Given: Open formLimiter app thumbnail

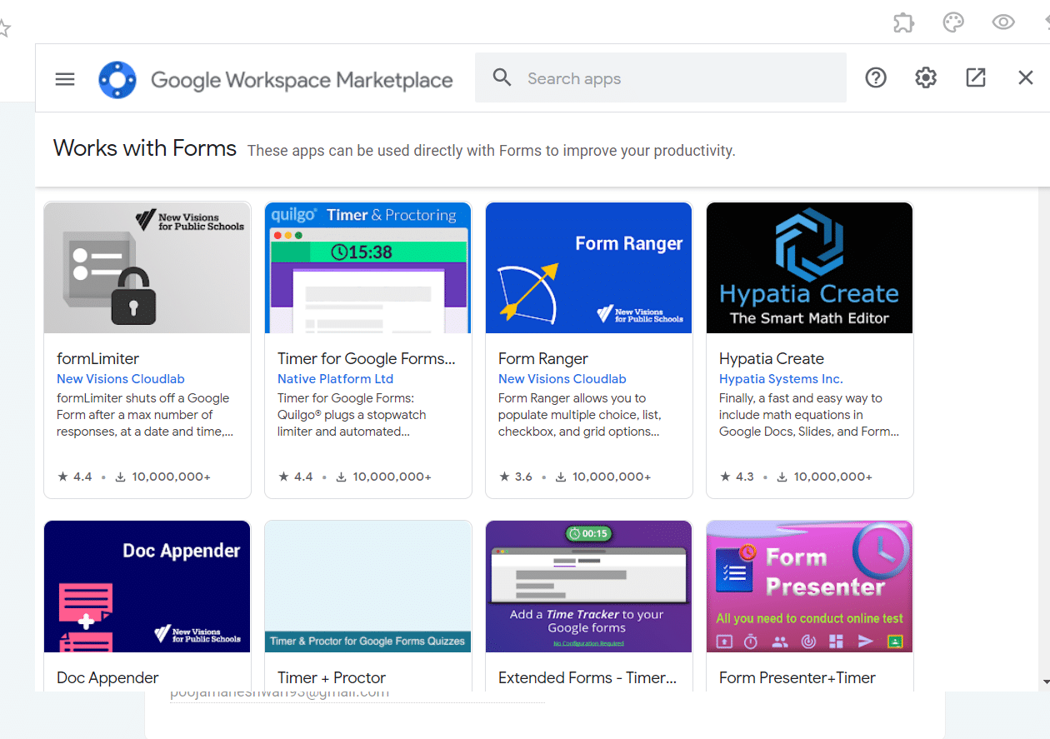Looking at the screenshot, I should pos(147,267).
